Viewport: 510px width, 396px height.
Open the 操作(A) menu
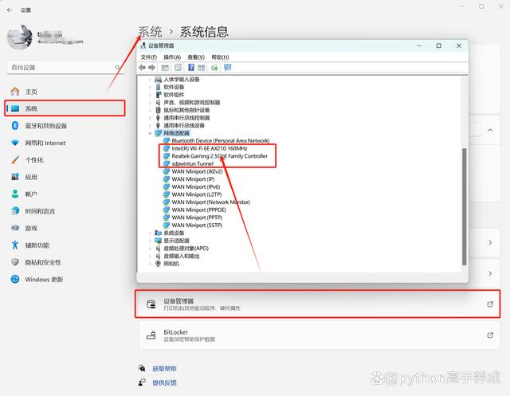tap(172, 57)
